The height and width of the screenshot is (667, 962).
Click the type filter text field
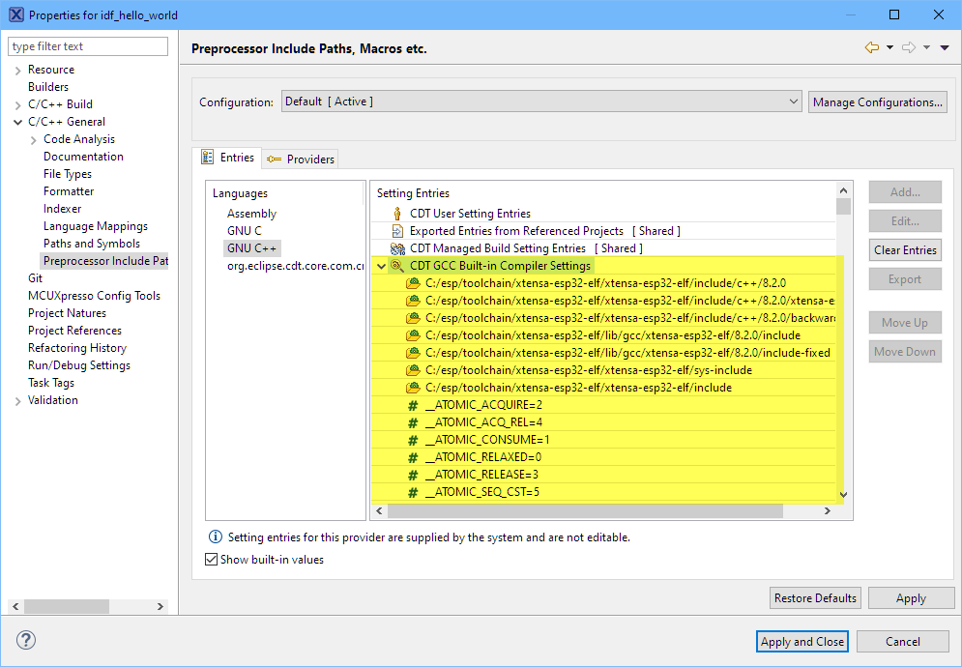pos(88,46)
